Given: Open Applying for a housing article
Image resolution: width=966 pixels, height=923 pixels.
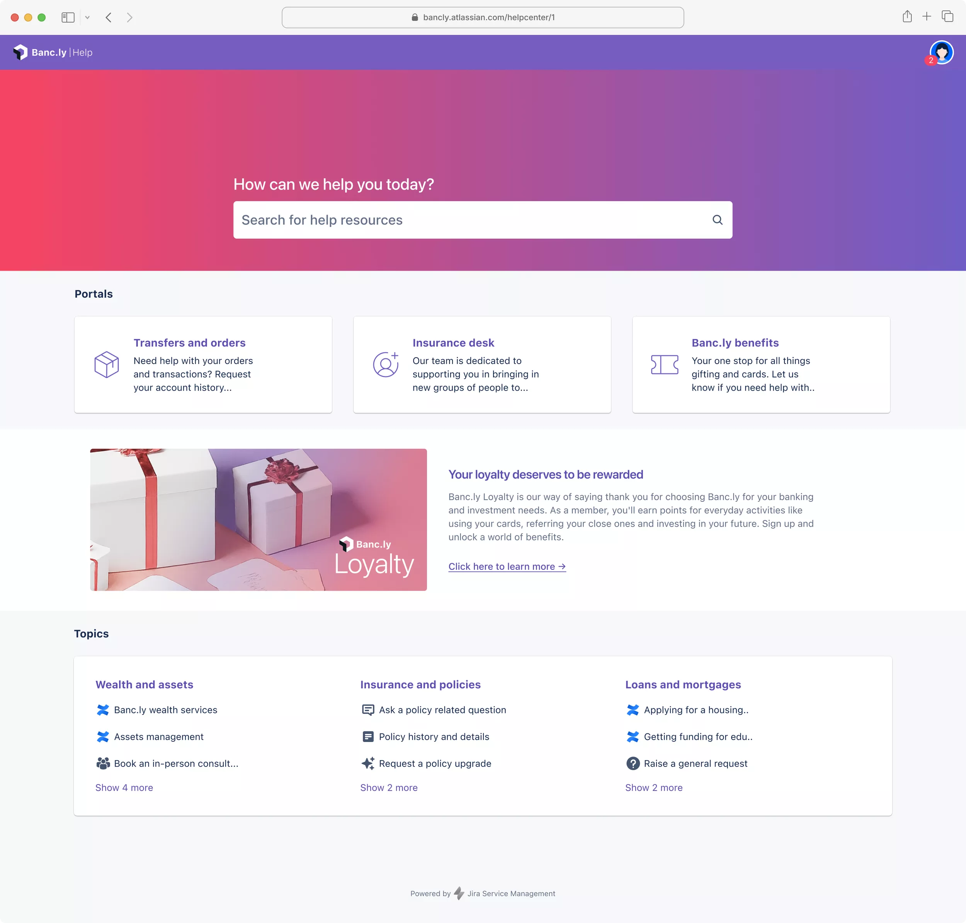Looking at the screenshot, I should click(696, 710).
